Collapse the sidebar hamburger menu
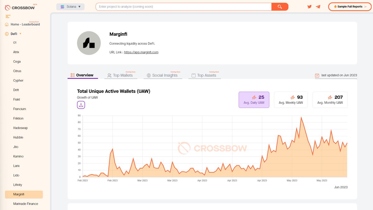The width and height of the screenshot is (373, 210). pos(8,16)
